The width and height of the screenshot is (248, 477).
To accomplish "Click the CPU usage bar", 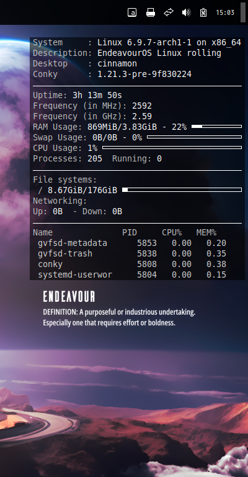I will (172, 148).
